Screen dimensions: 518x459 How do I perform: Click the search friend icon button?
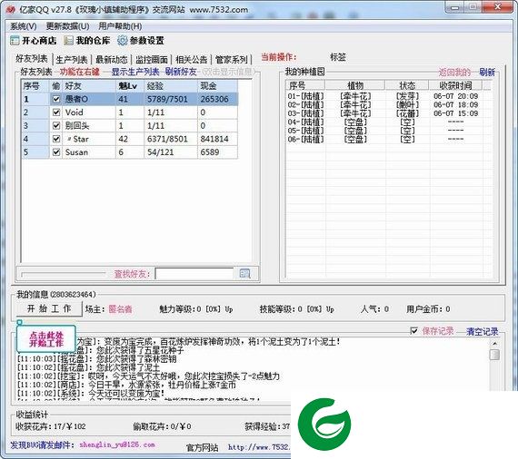244,274
